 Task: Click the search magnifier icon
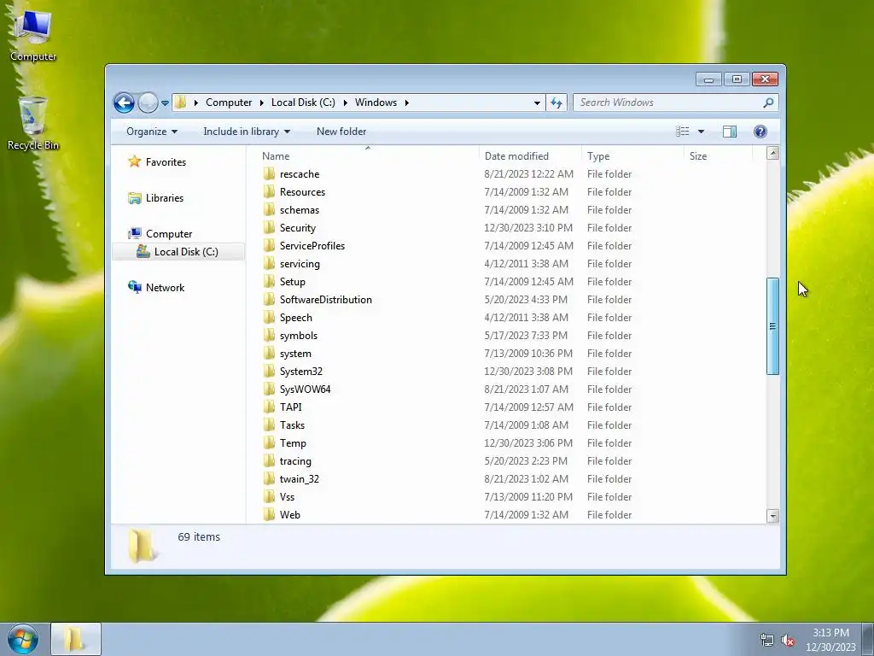click(x=768, y=102)
